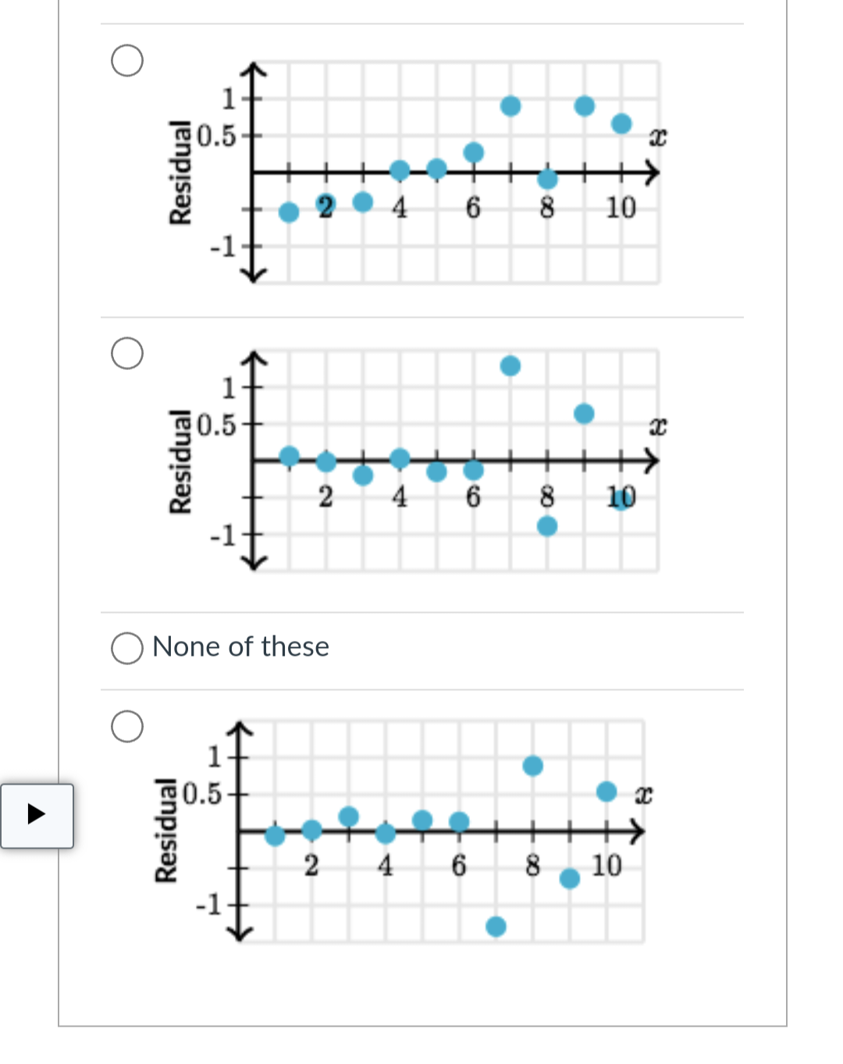This screenshot has width=843, height=1064.
Task: Select the radio button for the bottom residual plot
Action: click(127, 728)
